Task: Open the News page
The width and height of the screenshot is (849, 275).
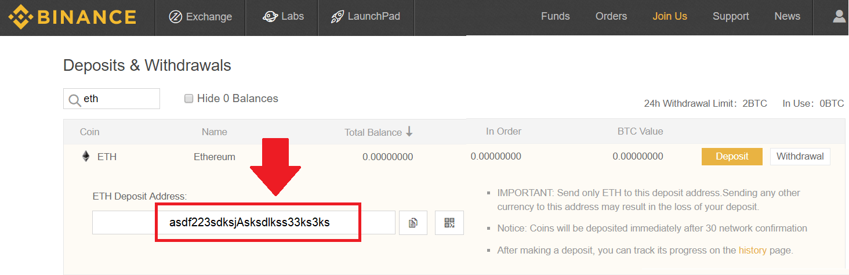Action: (787, 16)
